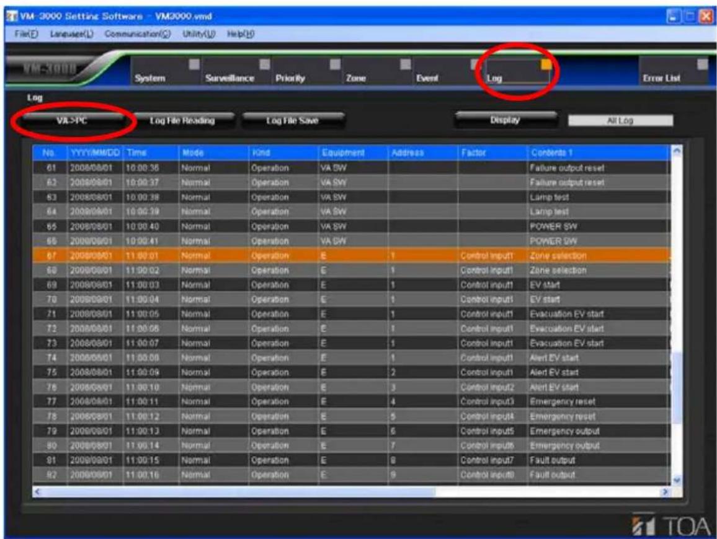
Task: Select log row at time 11:00:09
Action: point(351,373)
